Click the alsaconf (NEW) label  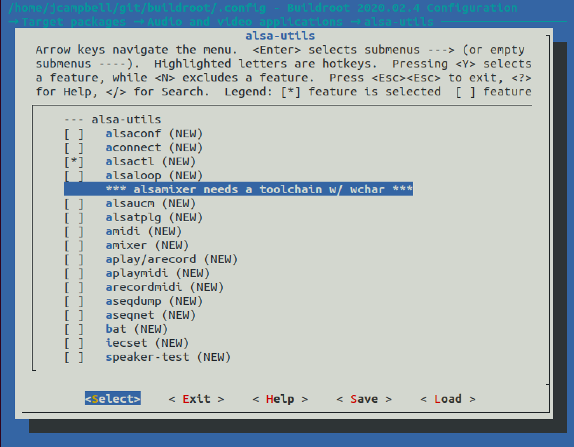[x=154, y=134]
